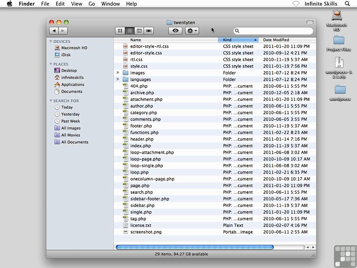Image resolution: width=357 pixels, height=268 pixels.
Task: Click the Quick Look eye button
Action: pos(175,31)
